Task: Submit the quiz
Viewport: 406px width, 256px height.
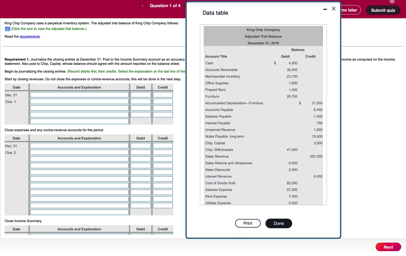Action: pyautogui.click(x=383, y=10)
